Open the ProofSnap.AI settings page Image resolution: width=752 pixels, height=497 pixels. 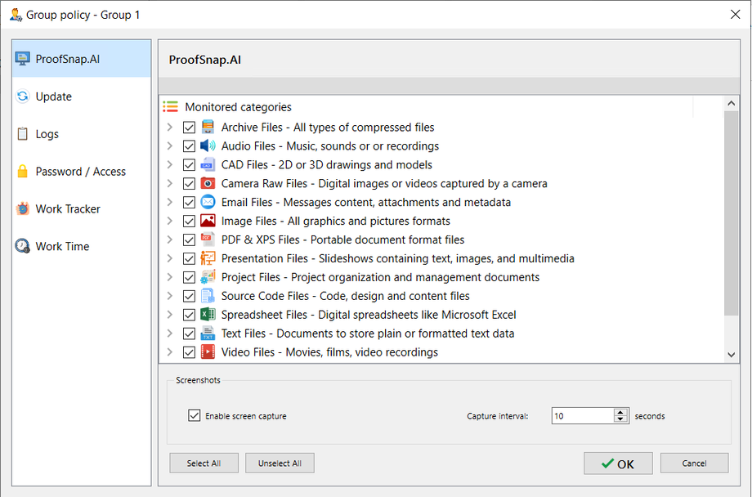coord(82,59)
